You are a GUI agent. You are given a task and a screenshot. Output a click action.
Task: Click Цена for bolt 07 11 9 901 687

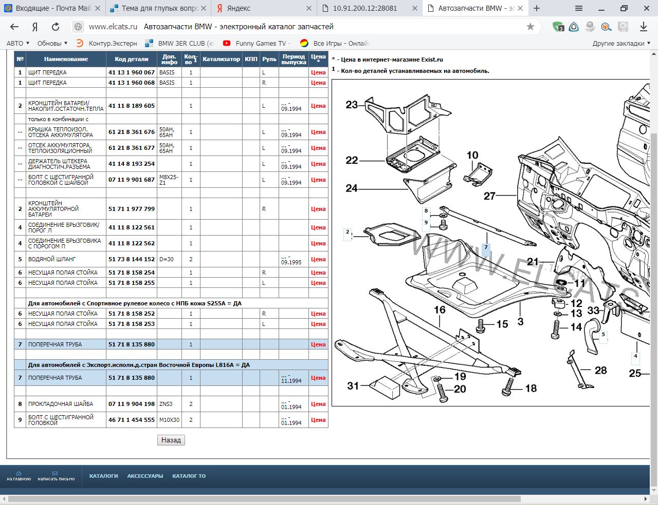318,180
